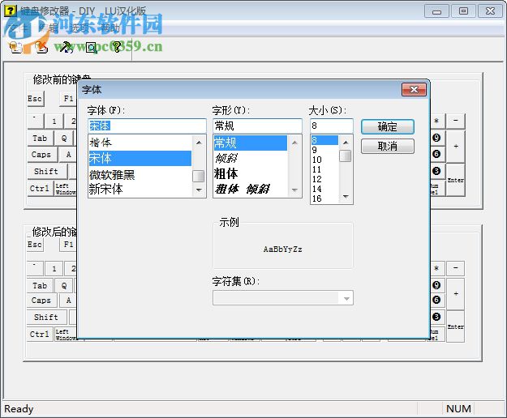
Task: Click the font list scroll-up arrow
Action: coord(199,143)
